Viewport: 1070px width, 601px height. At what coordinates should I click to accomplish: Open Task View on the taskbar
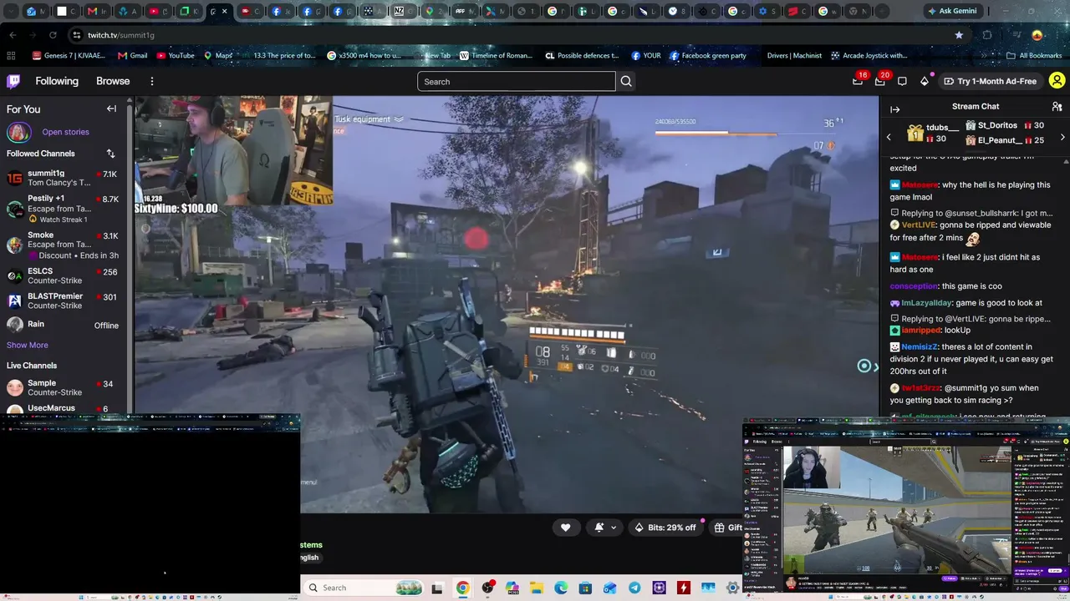point(436,588)
